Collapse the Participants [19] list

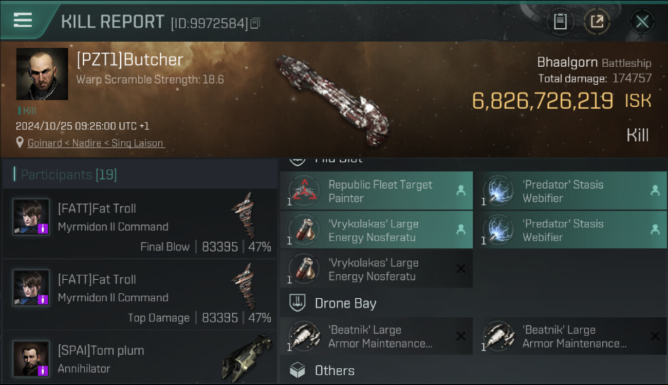(x=69, y=175)
